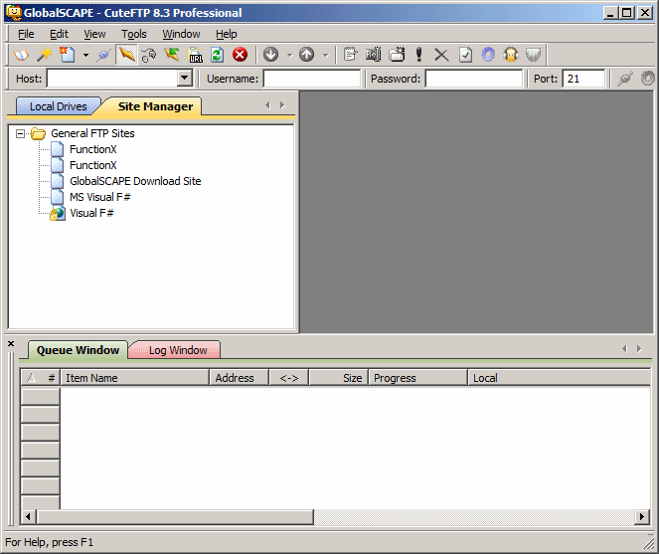The image size is (659, 554).
Task: Click the checkmark document properties icon
Action: click(465, 55)
